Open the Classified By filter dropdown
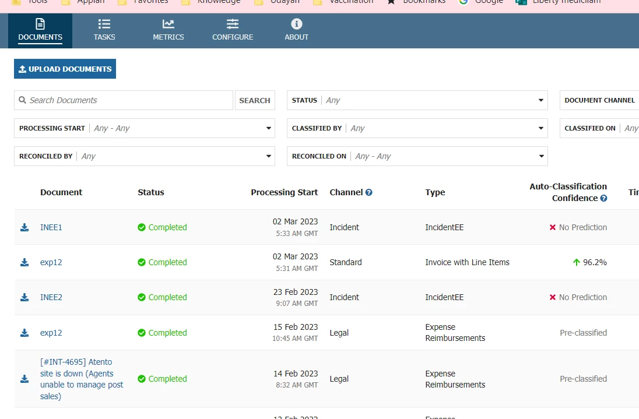Image resolution: width=639 pixels, height=419 pixels. click(417, 128)
